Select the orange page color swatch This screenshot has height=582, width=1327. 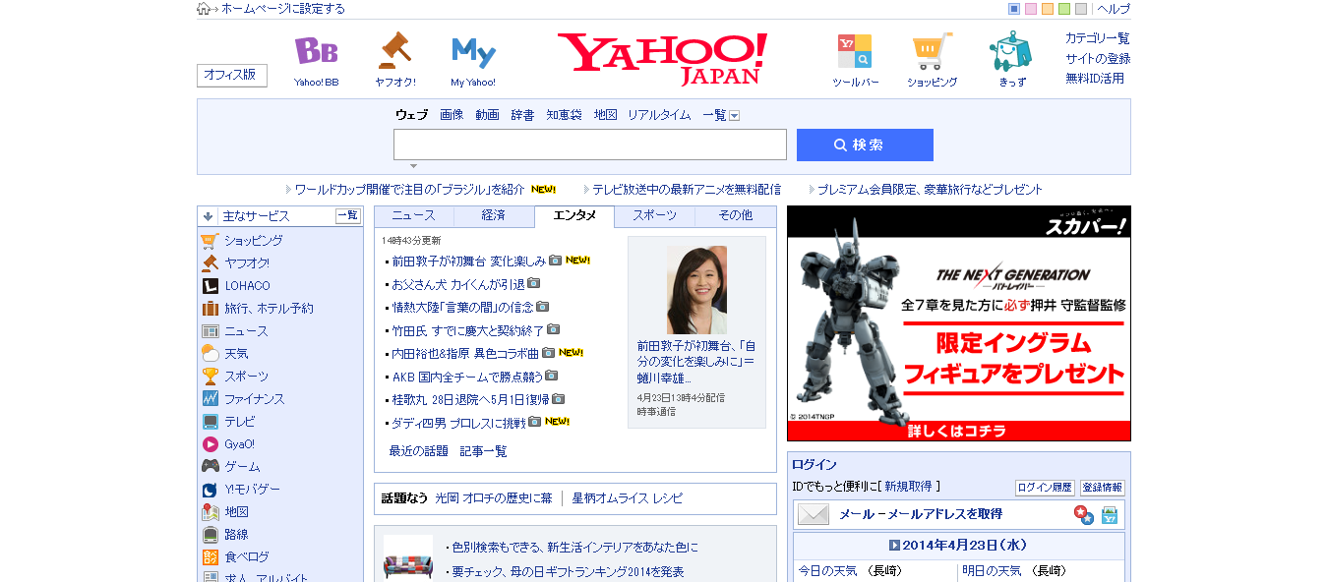coord(1048,9)
